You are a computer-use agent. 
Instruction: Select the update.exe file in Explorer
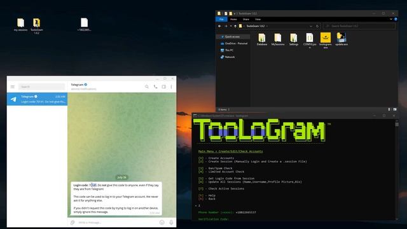click(341, 39)
